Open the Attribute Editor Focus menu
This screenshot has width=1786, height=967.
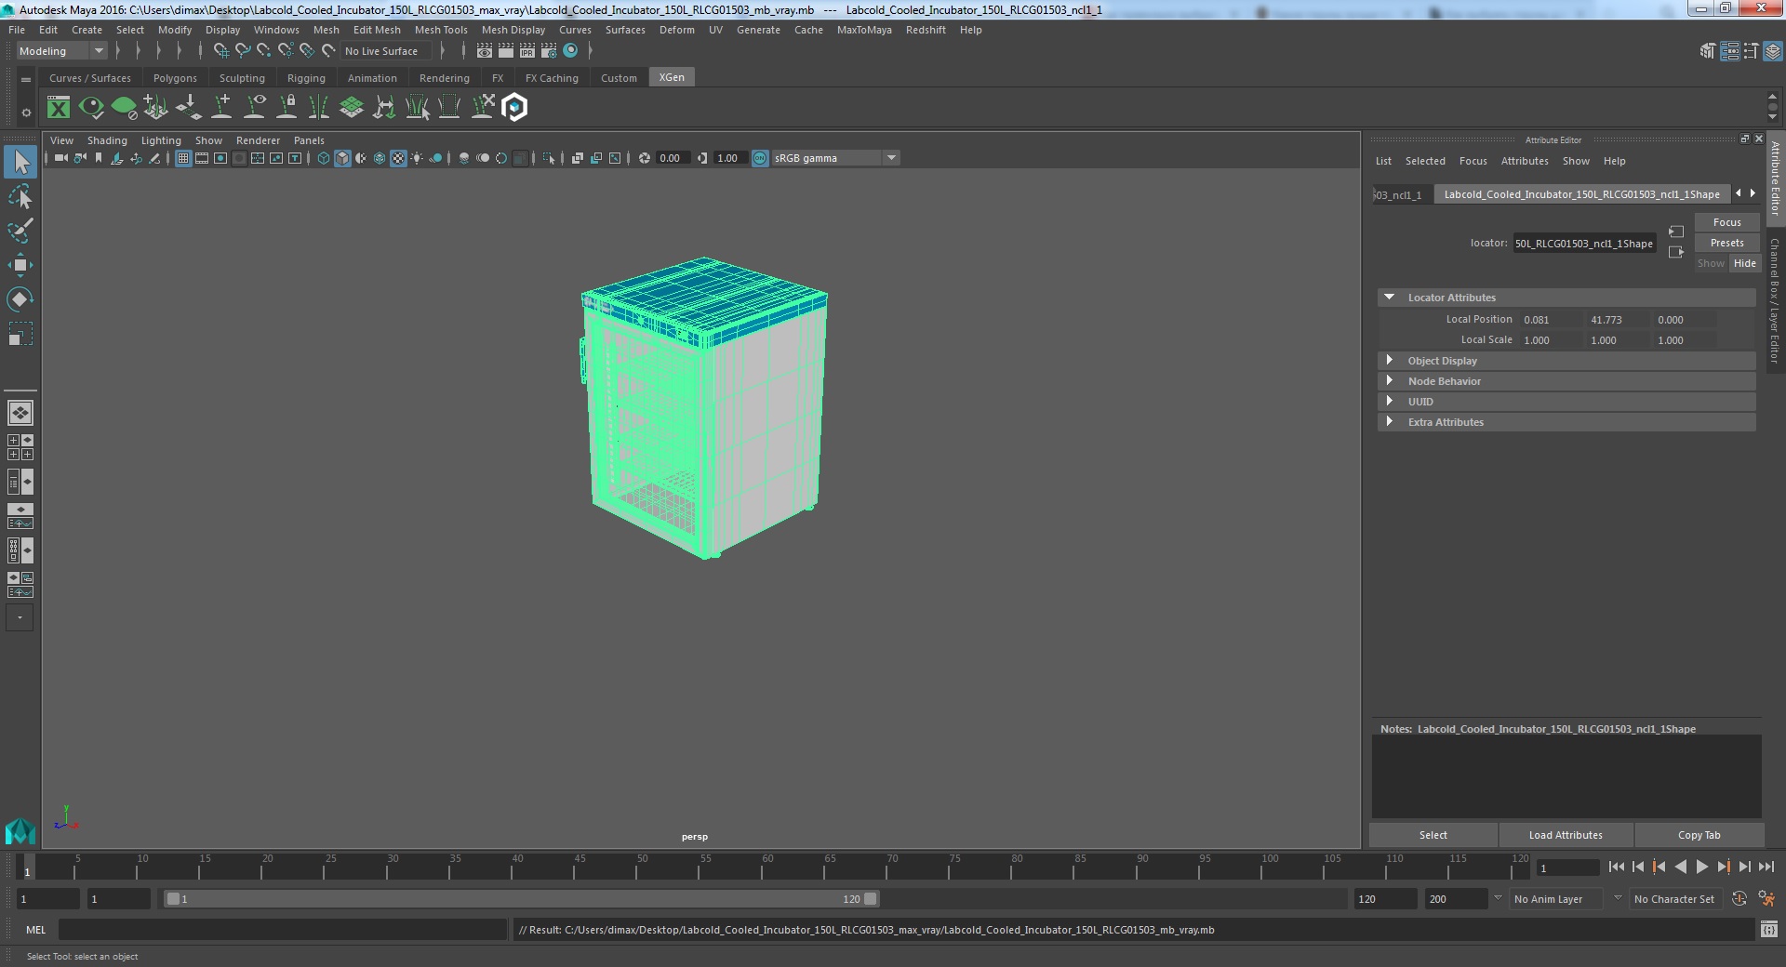click(1473, 161)
